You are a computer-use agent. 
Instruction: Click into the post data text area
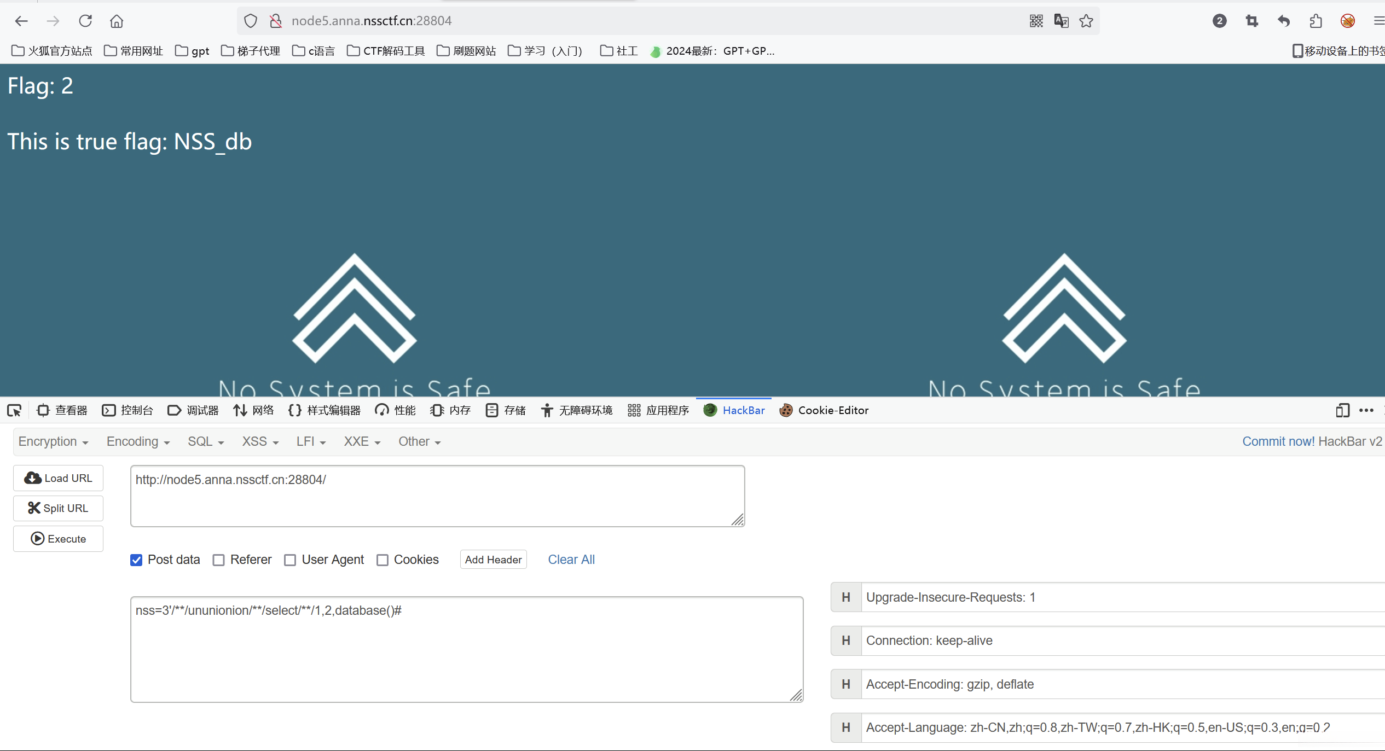[466, 650]
